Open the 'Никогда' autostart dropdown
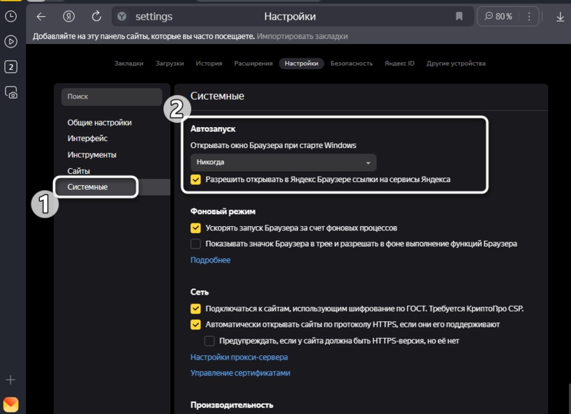The image size is (571, 414). 283,163
